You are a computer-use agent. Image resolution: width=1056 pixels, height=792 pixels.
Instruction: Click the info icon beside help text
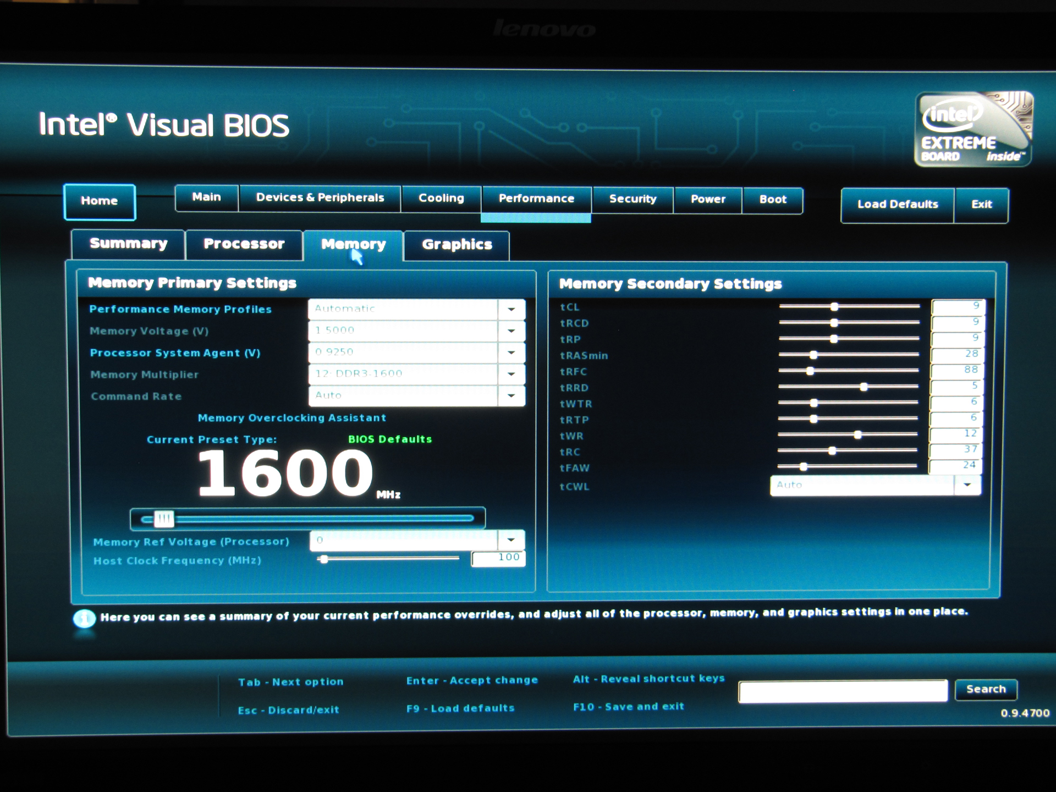pyautogui.click(x=84, y=619)
